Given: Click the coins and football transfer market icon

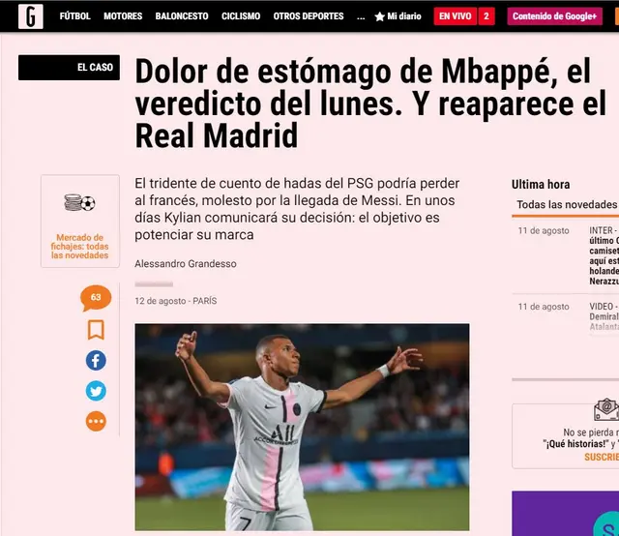Looking at the screenshot, I should coord(79,203).
